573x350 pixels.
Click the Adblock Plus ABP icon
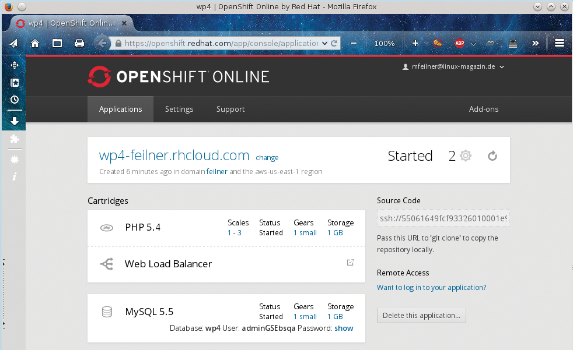point(460,43)
